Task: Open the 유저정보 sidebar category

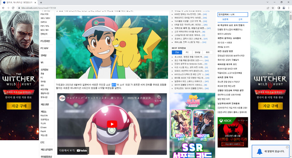Action: point(44,70)
